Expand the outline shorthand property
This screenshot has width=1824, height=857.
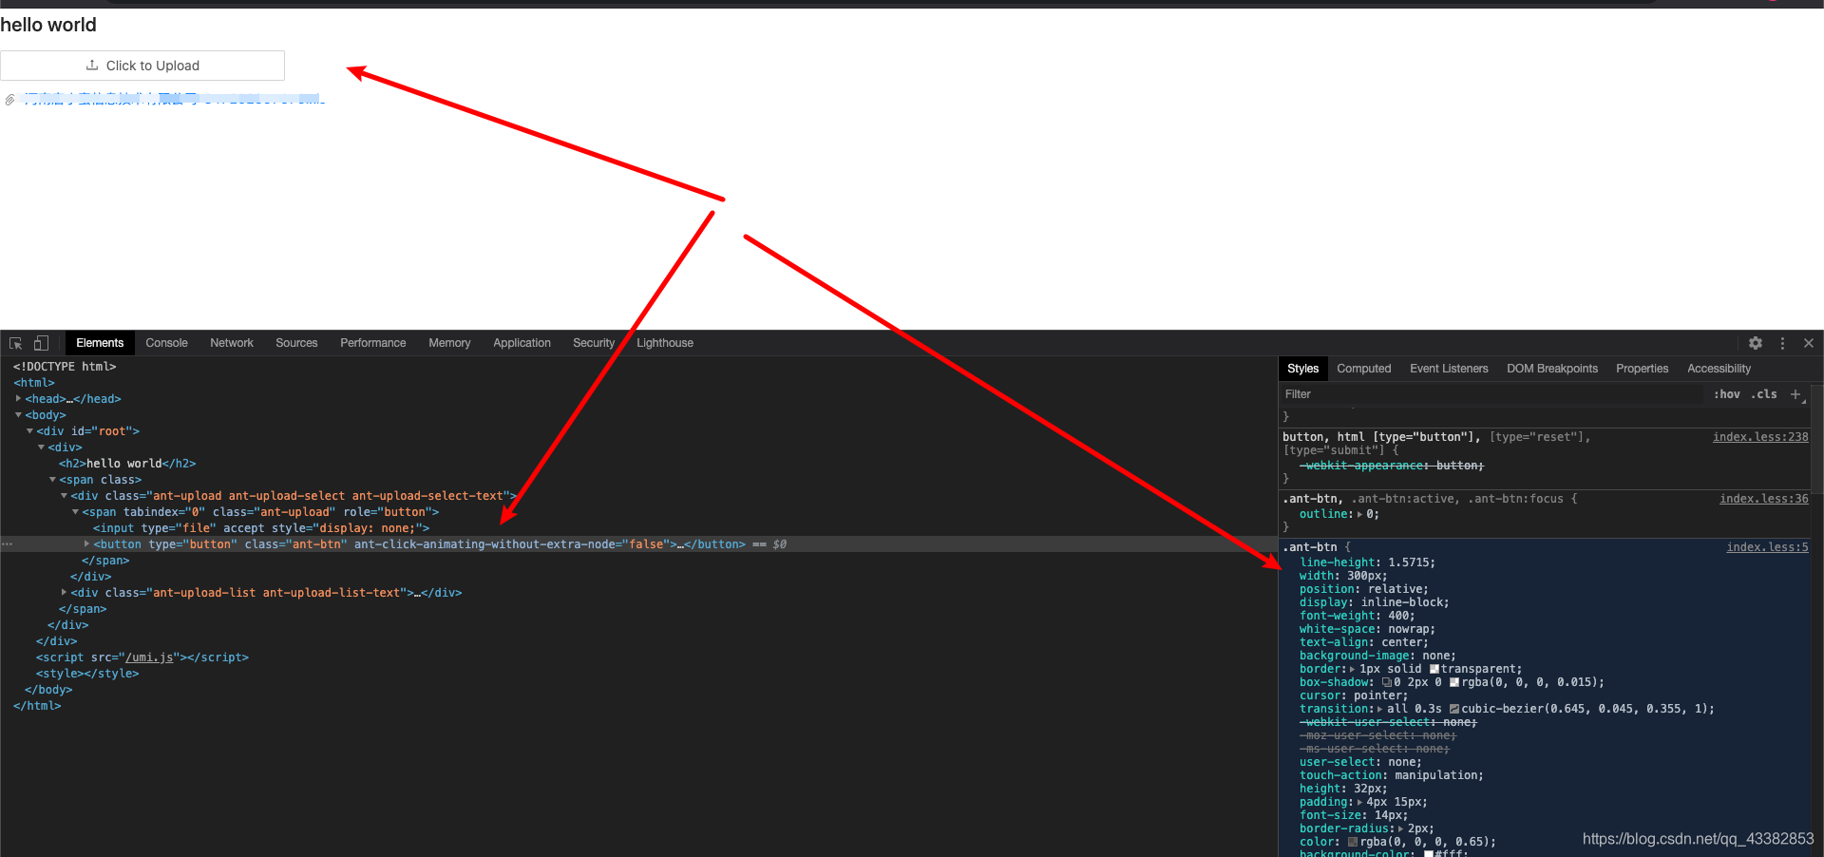(x=1359, y=514)
